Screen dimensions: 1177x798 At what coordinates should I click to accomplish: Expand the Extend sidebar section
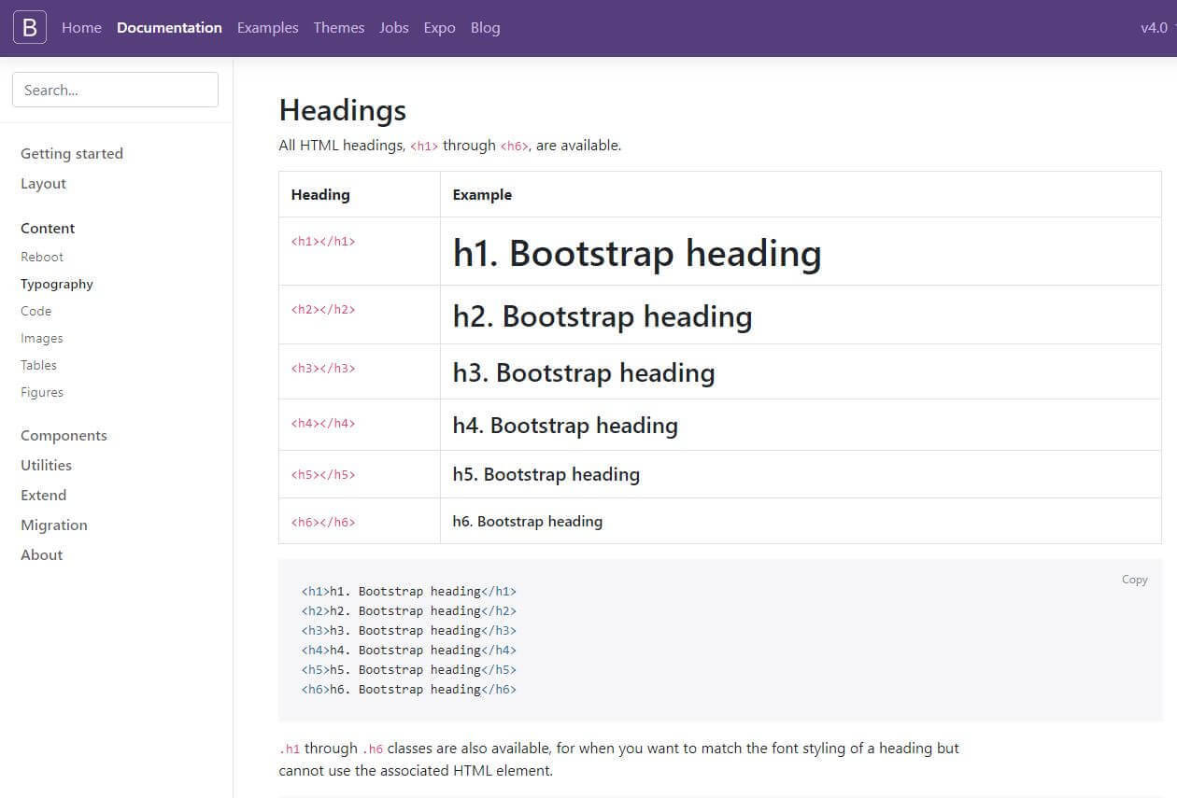[x=43, y=496]
